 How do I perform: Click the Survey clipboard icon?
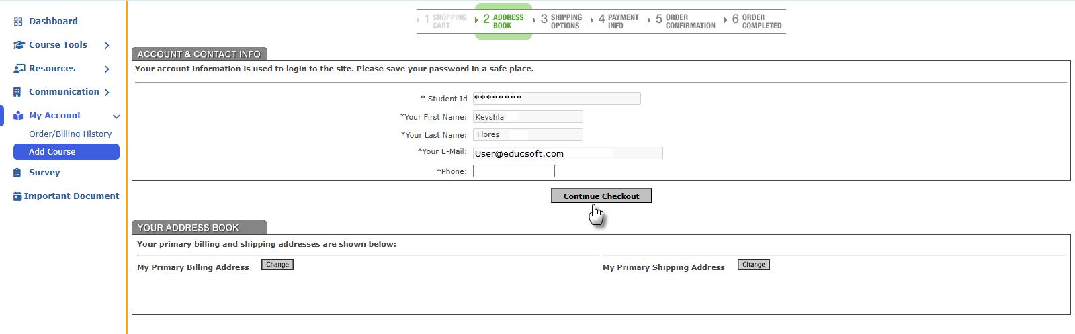pyautogui.click(x=17, y=173)
